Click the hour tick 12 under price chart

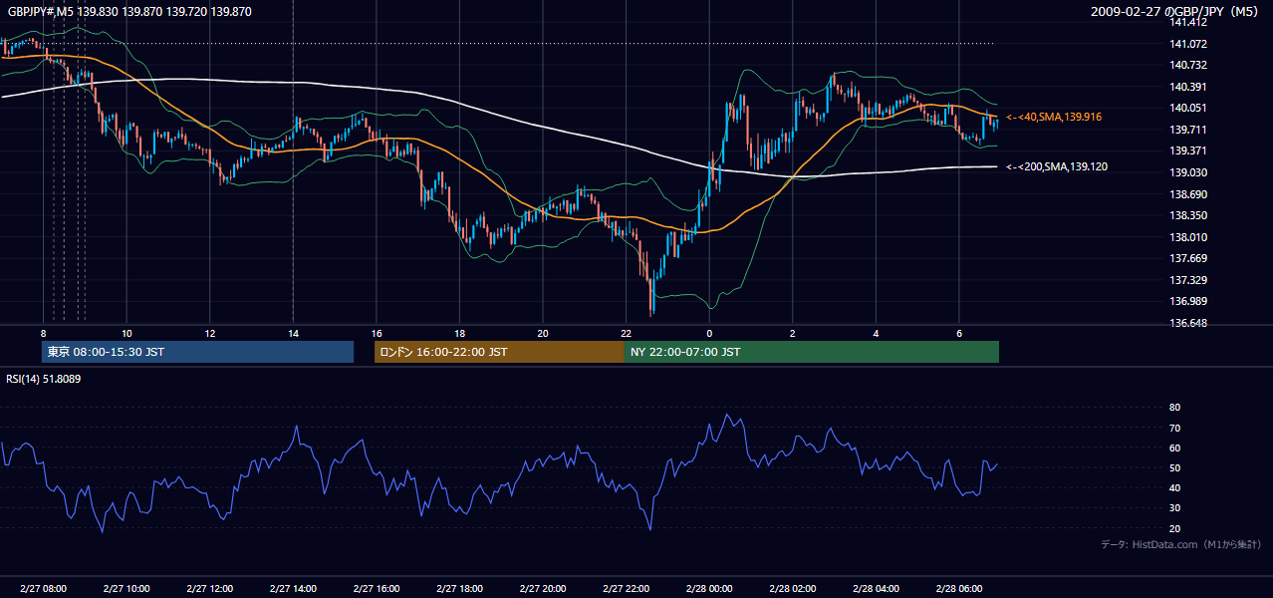coord(209,333)
